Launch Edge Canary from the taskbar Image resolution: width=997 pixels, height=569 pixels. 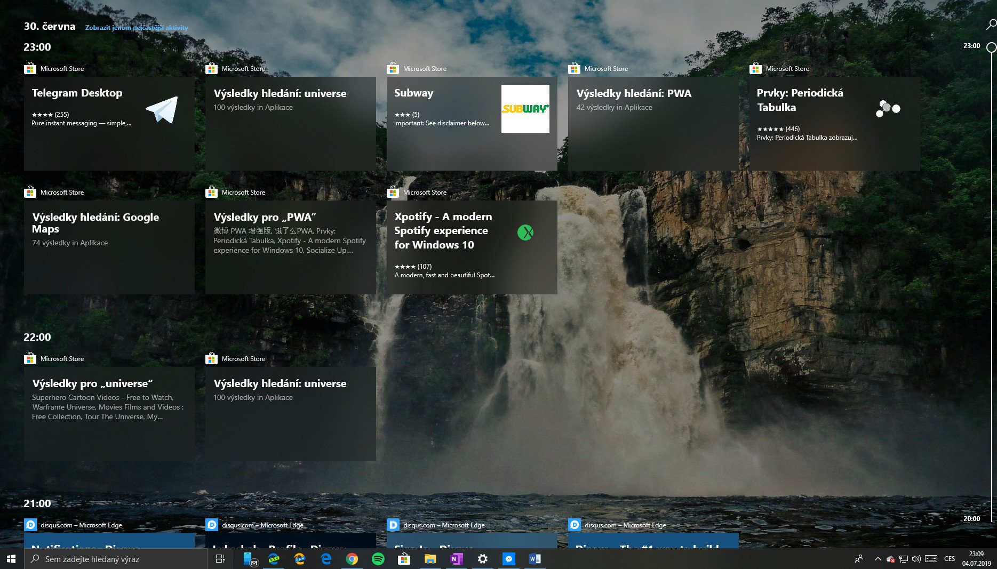[300, 559]
